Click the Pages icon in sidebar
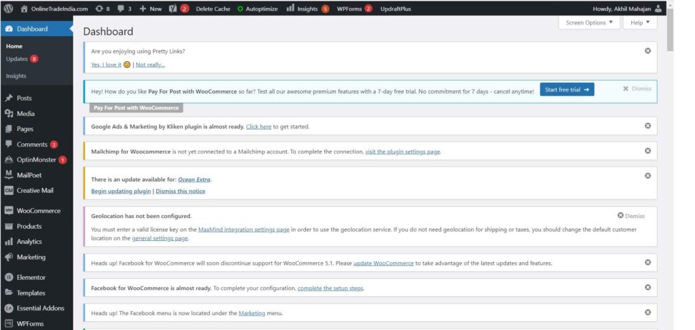 point(9,129)
